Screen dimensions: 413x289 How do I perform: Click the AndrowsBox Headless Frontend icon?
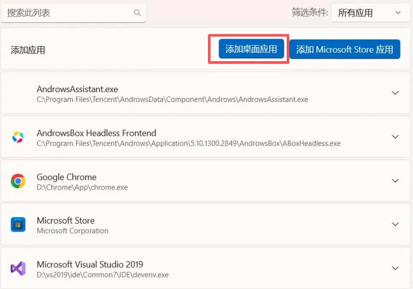pyautogui.click(x=18, y=137)
